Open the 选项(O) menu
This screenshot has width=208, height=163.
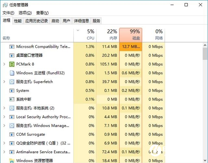pyautogui.click(x=25, y=13)
